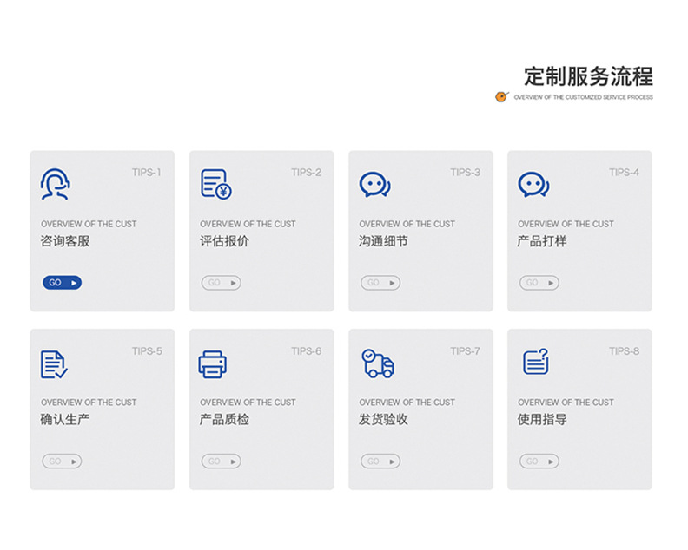688x550 pixels.
Task: Click the GO button under 产品打样
Action: pyautogui.click(x=539, y=283)
